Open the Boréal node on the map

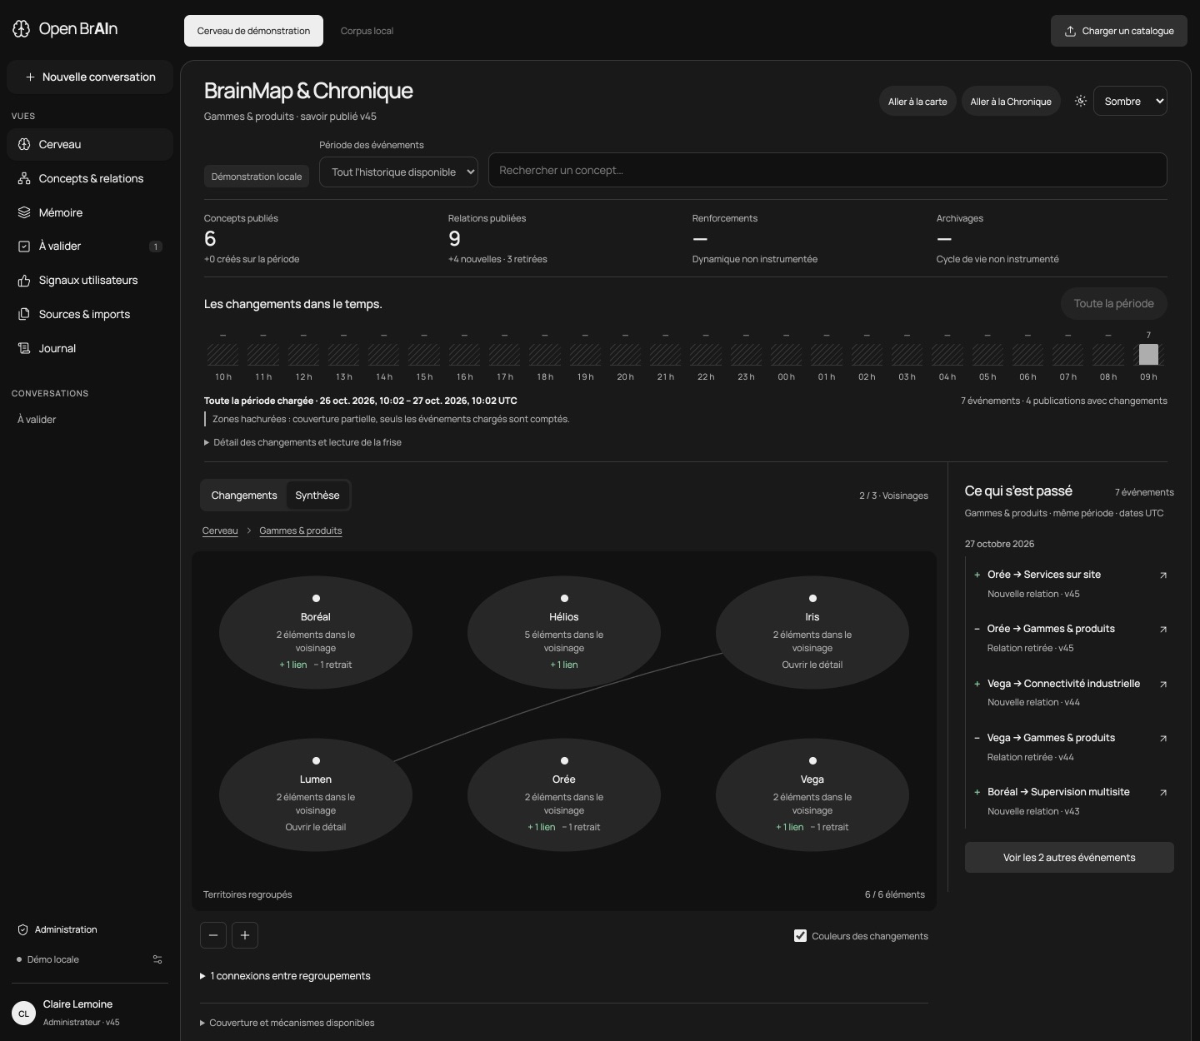pos(316,632)
